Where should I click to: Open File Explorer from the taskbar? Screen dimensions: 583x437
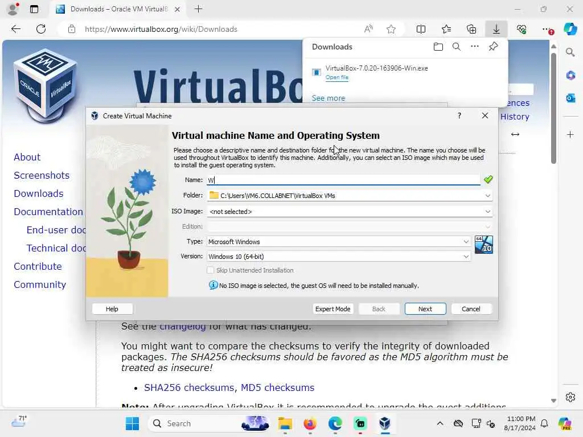coord(285,423)
